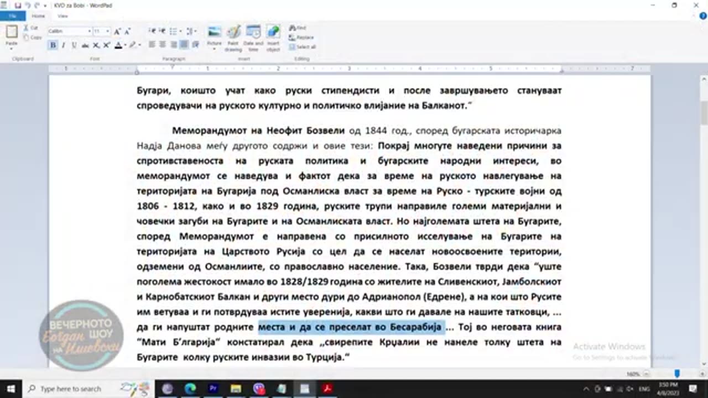Switch to the View tab
The height and width of the screenshot is (398, 708).
63,16
